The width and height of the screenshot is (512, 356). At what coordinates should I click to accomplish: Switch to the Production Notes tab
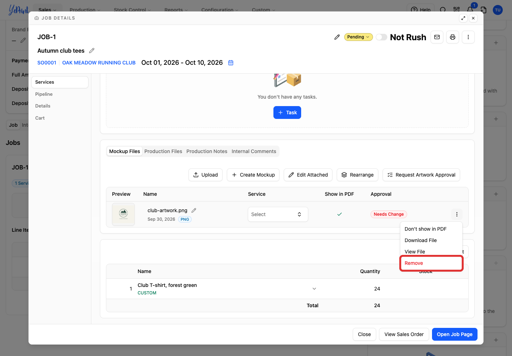207,151
